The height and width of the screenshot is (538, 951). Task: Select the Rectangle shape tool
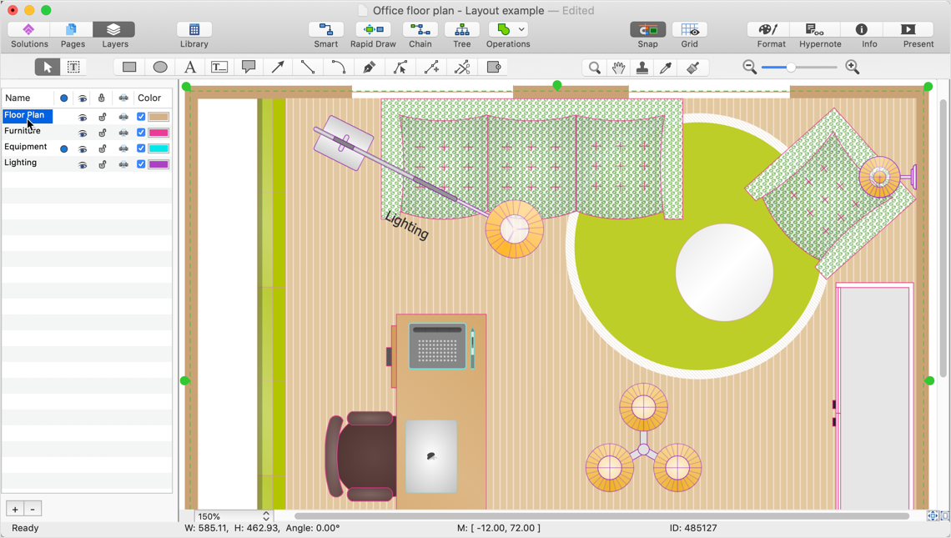tap(129, 67)
